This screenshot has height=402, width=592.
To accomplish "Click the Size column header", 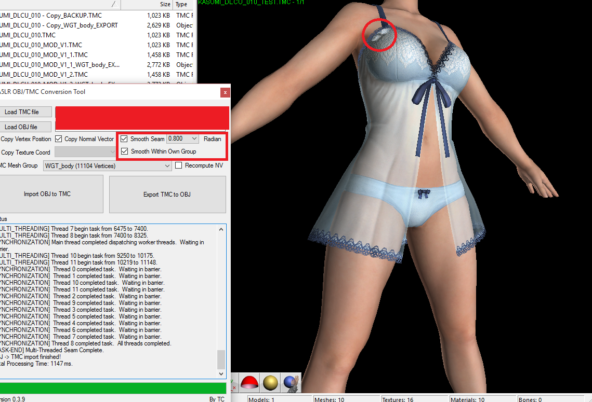I will click(165, 4).
